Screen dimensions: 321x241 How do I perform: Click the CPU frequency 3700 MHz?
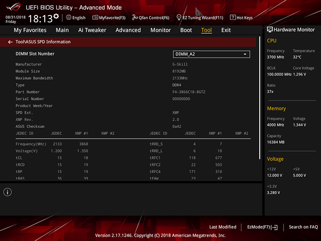click(x=275, y=57)
